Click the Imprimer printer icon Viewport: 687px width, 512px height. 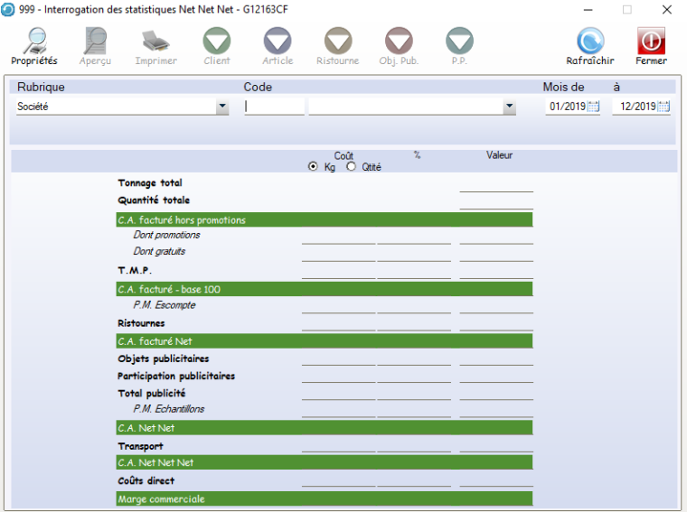(155, 42)
